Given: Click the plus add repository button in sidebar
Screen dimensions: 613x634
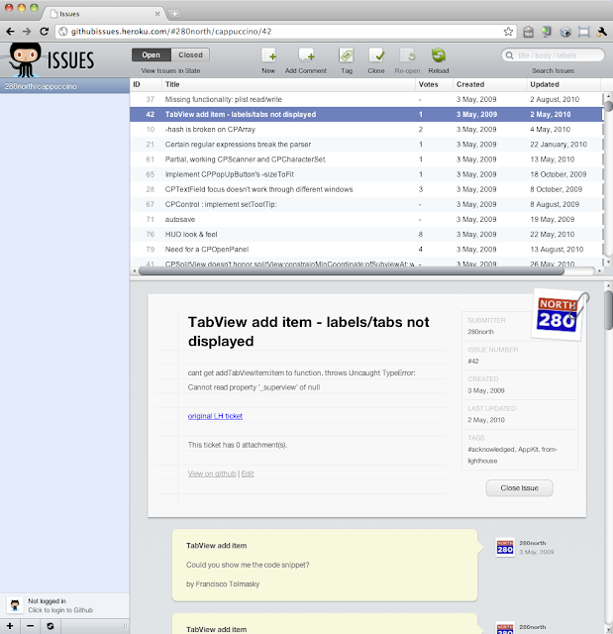Looking at the screenshot, I should tap(10, 626).
